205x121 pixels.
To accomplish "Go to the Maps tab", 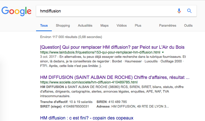I will 104,25.
